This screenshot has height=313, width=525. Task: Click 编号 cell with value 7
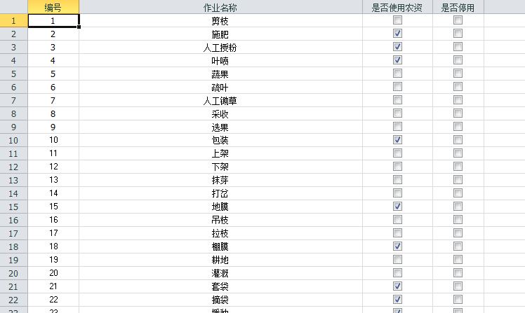click(x=53, y=101)
